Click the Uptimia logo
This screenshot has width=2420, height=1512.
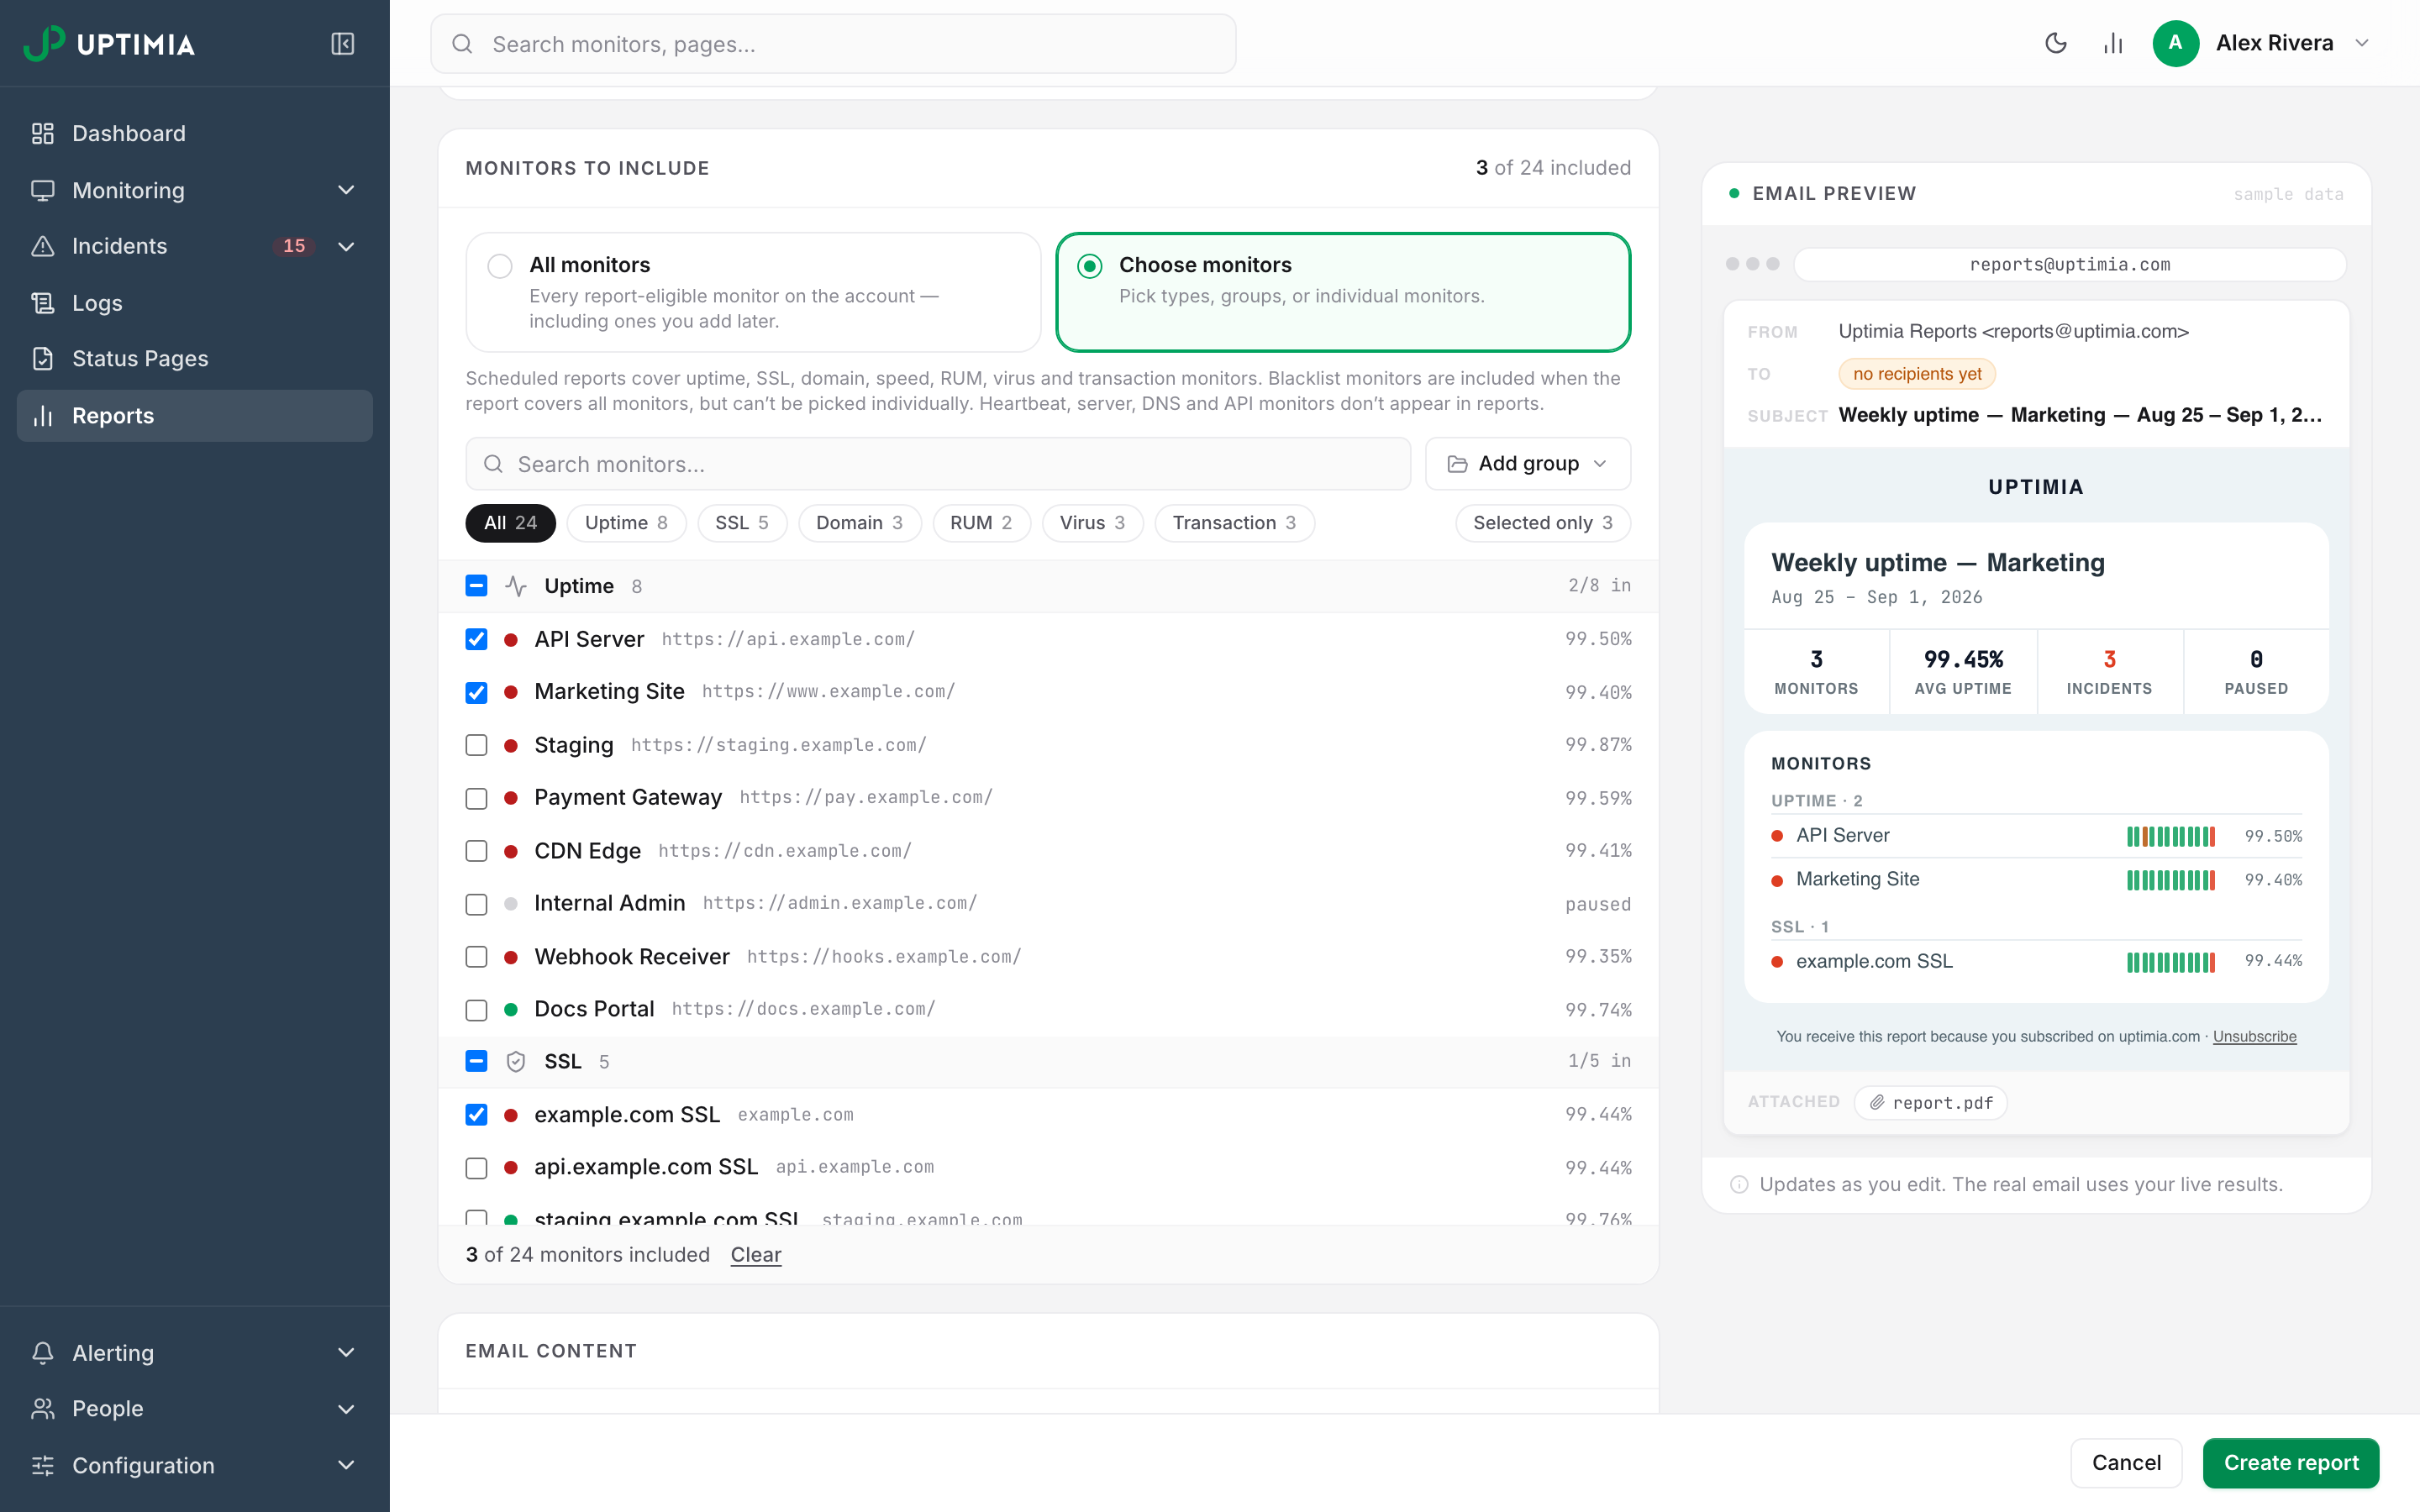109,44
